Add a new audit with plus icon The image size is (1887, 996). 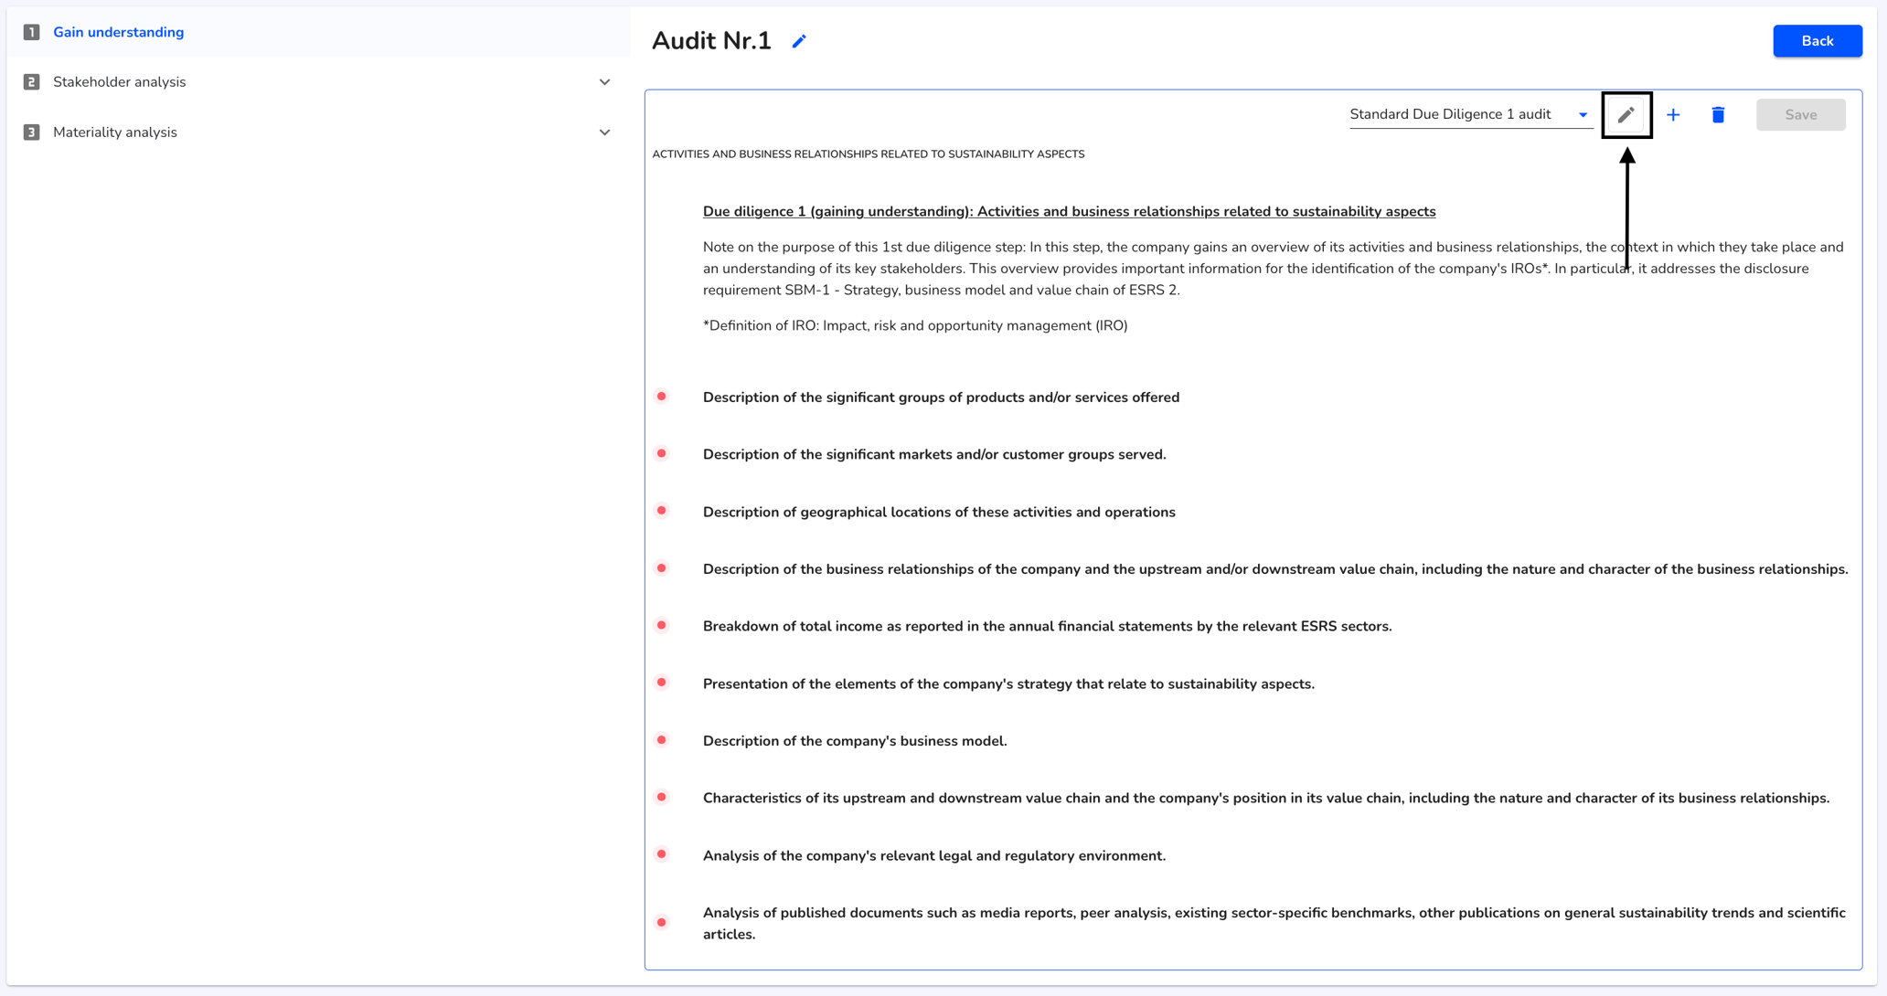[1673, 115]
